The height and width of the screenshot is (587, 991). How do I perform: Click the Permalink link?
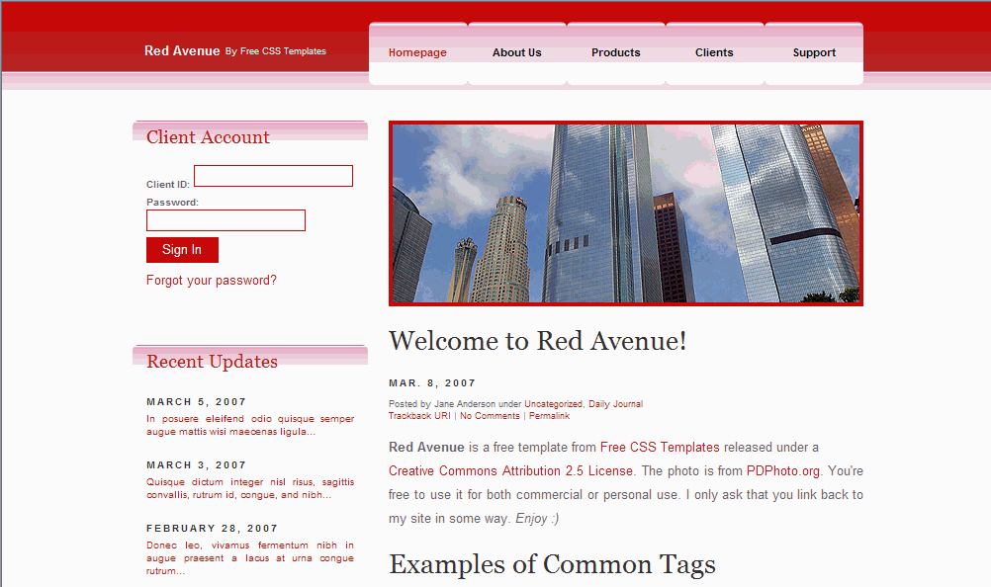point(549,416)
